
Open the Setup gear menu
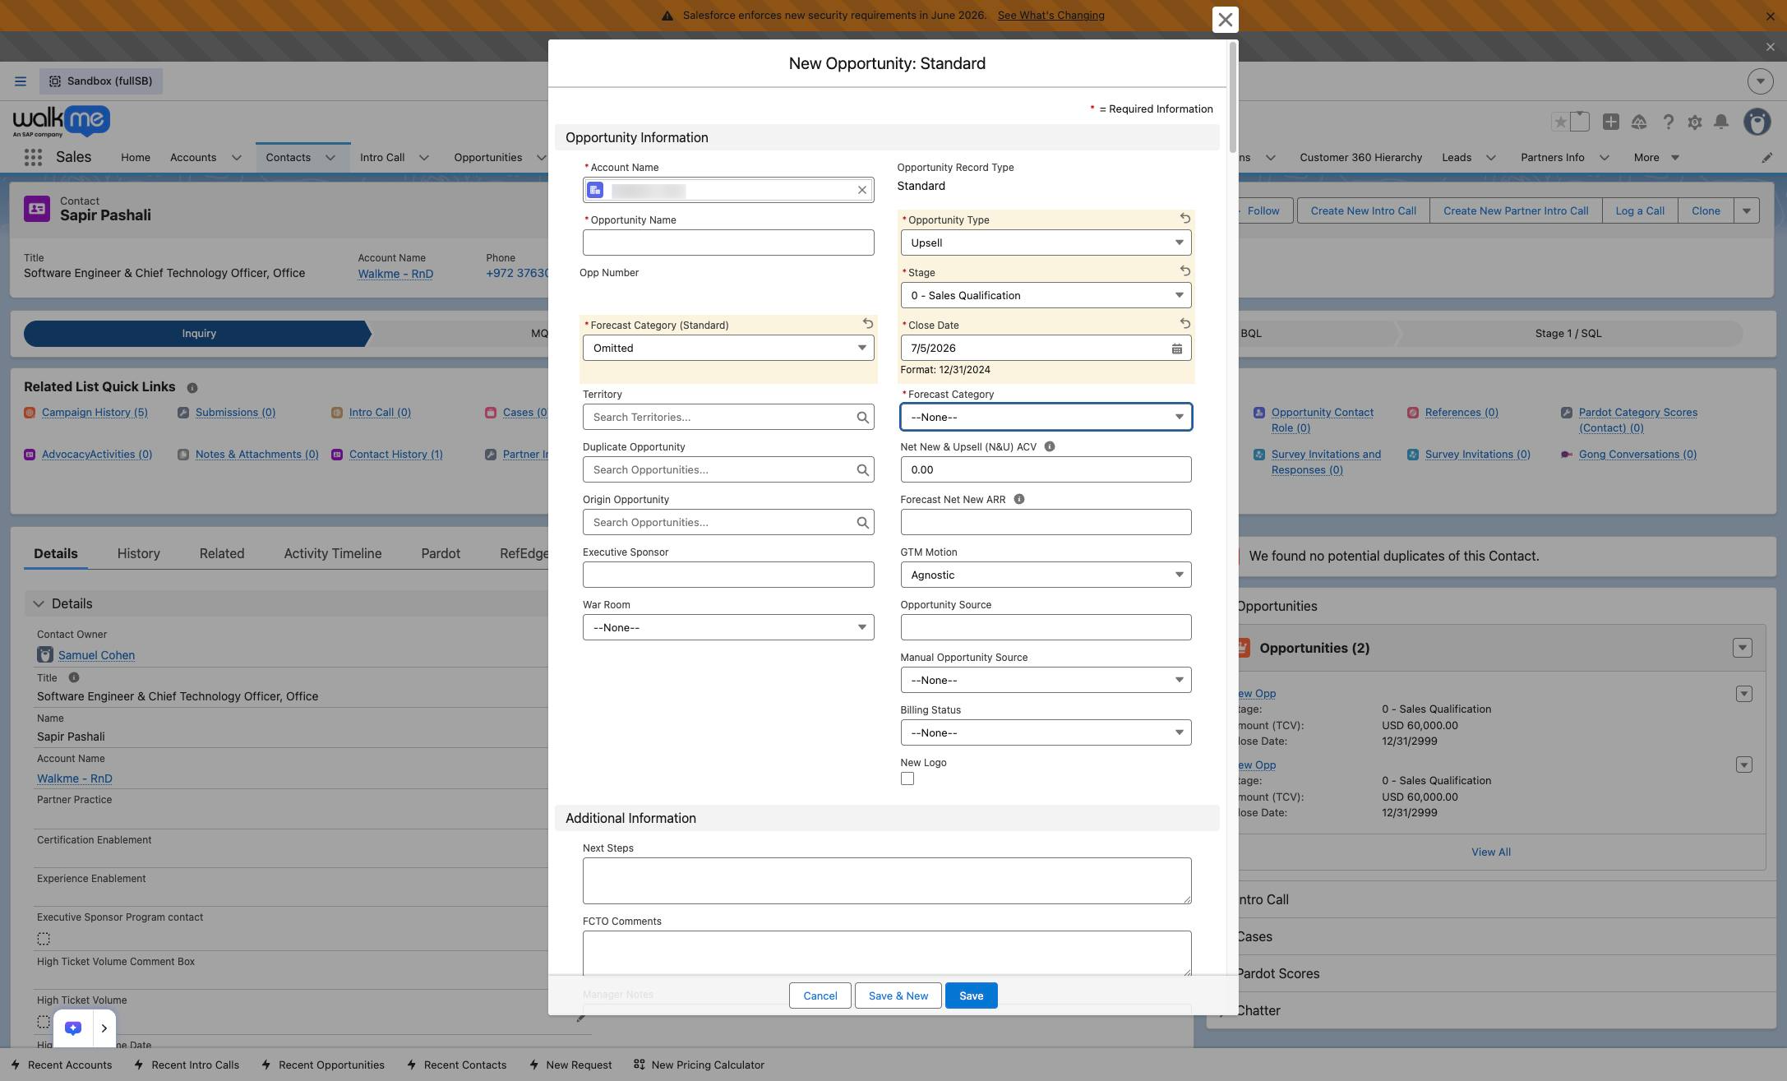coord(1694,122)
